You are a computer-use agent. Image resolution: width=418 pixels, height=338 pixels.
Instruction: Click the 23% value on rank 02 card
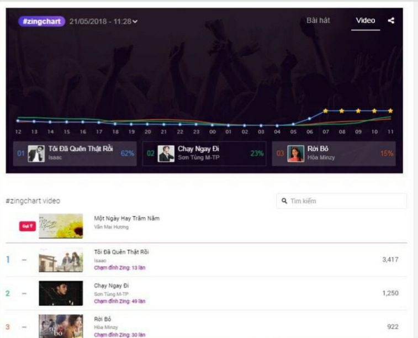coord(257,154)
